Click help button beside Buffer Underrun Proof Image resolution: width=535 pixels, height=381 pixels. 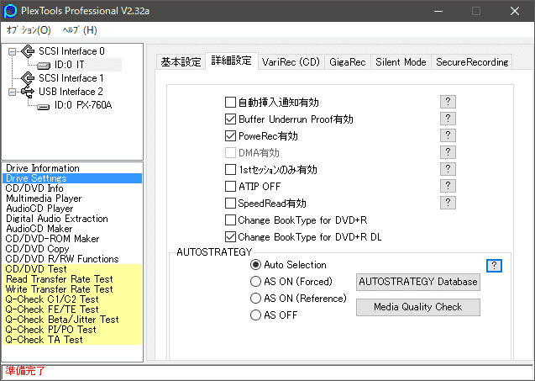[x=448, y=119]
